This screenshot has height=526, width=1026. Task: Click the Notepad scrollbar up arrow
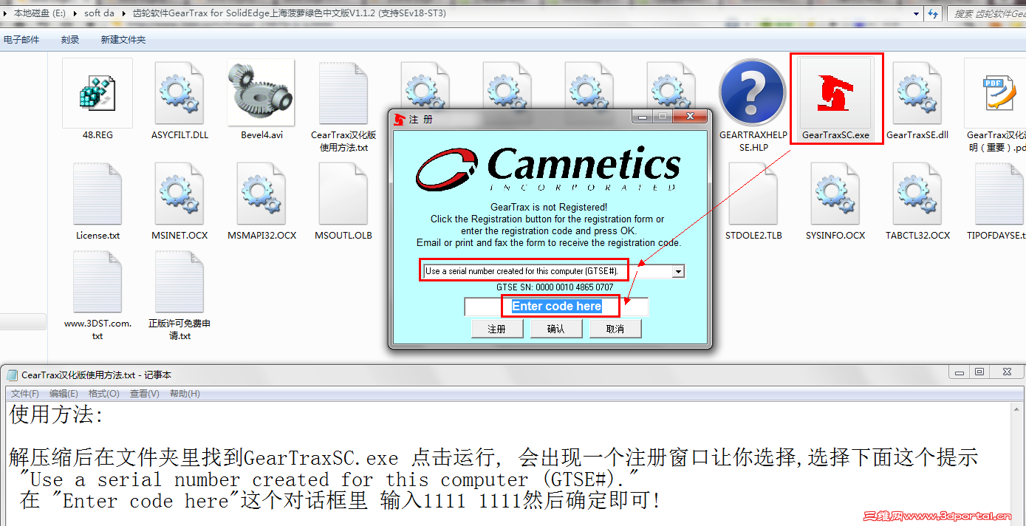1018,408
